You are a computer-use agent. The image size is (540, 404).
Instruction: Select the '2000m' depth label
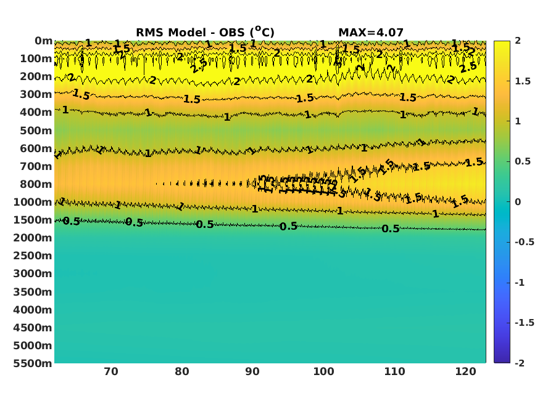[x=33, y=238]
